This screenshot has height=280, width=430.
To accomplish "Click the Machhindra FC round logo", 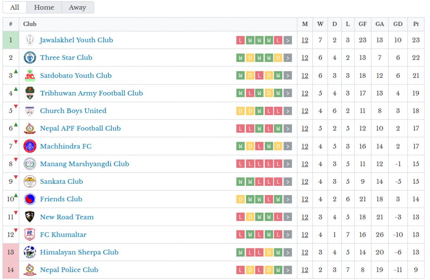I will [30, 146].
